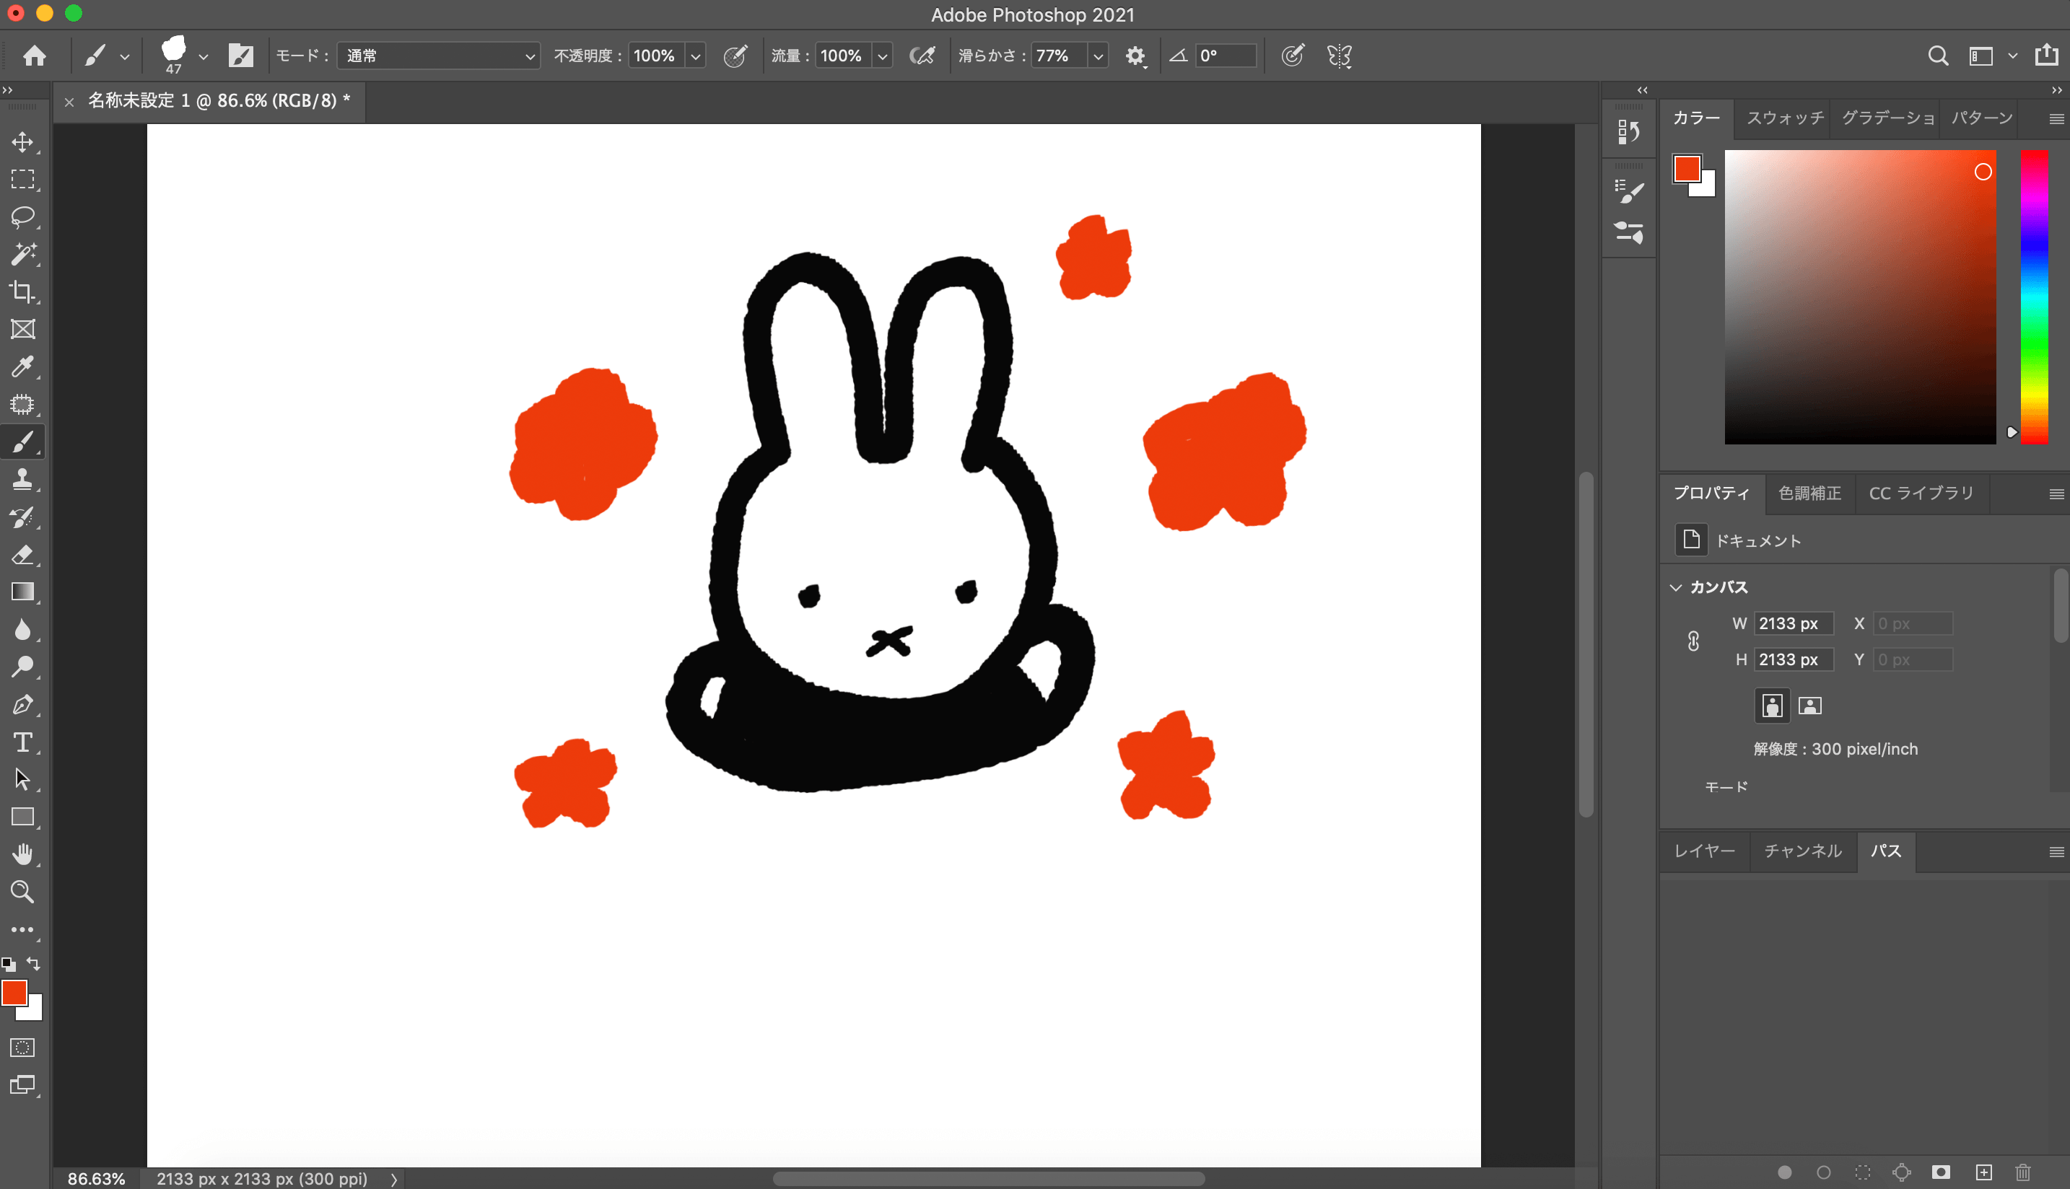Select the Hand tool

[23, 856]
